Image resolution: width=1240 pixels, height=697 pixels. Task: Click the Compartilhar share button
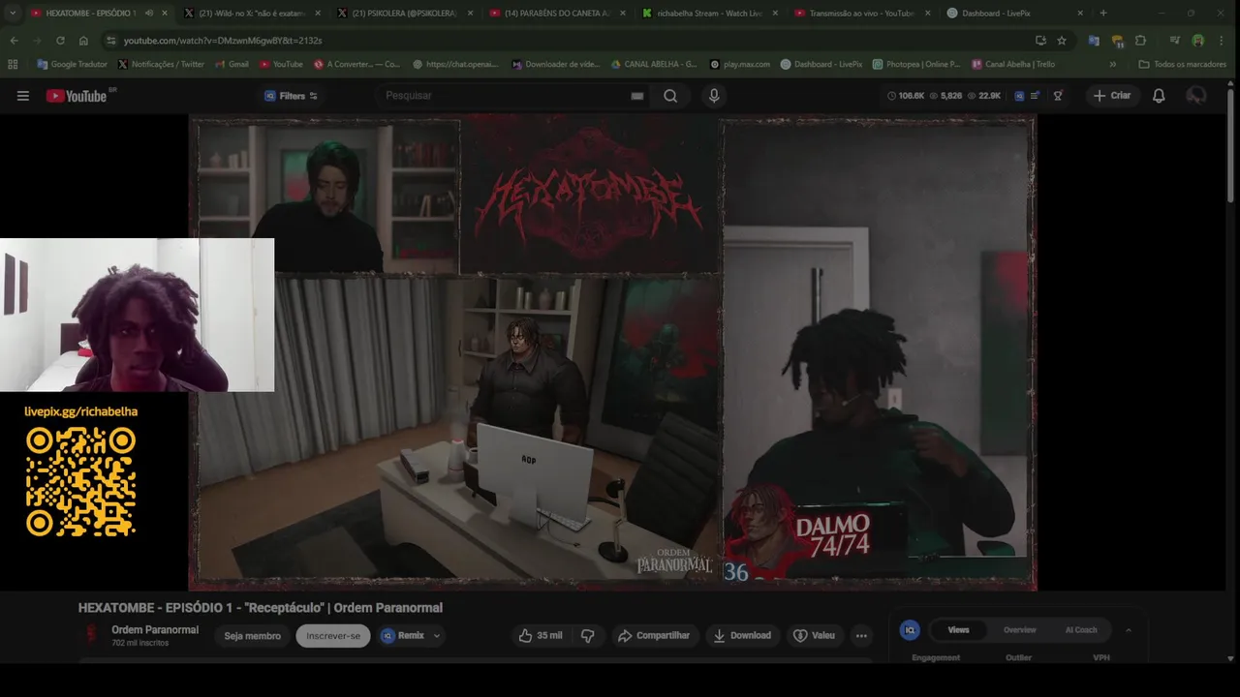tap(654, 635)
